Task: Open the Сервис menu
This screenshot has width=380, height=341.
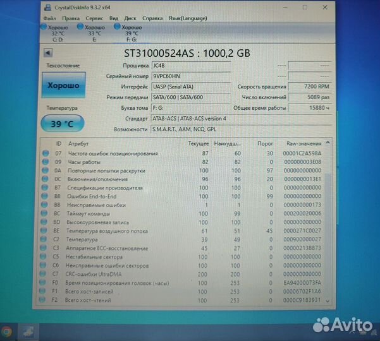Action: point(94,18)
